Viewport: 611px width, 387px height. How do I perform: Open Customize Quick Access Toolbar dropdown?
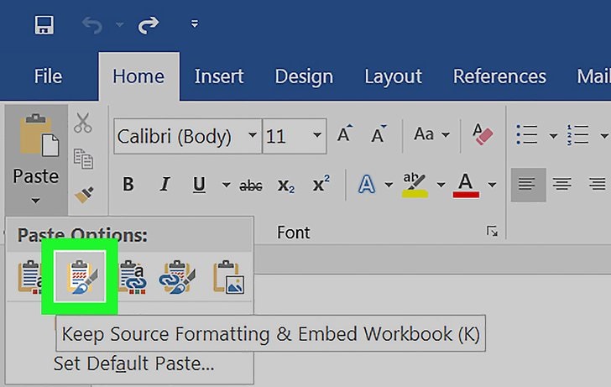[x=194, y=24]
